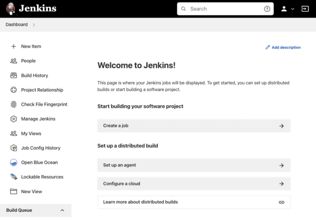
Task: Click the Open Blue Ocean icon
Action: pyautogui.click(x=13, y=162)
